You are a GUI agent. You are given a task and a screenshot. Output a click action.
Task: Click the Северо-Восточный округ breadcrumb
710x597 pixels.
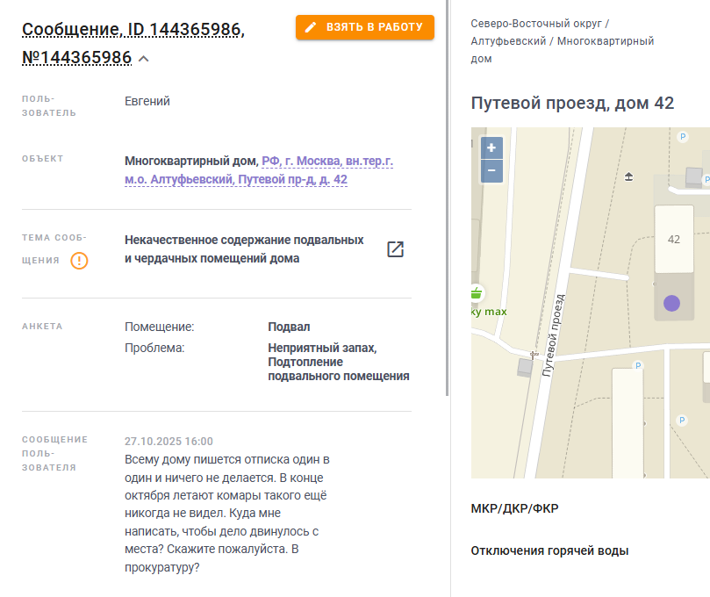coord(536,24)
